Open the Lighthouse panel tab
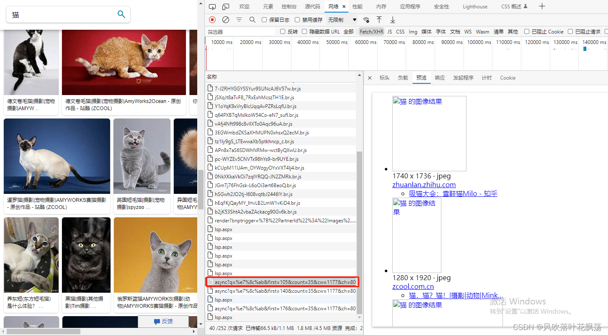The width and height of the screenshot is (608, 335). (x=475, y=6)
